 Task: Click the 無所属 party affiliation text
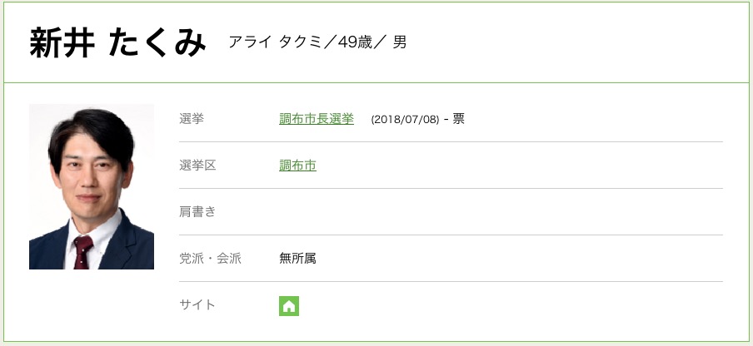point(297,259)
